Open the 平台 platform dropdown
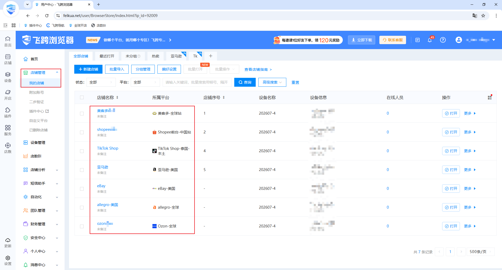 point(145,82)
